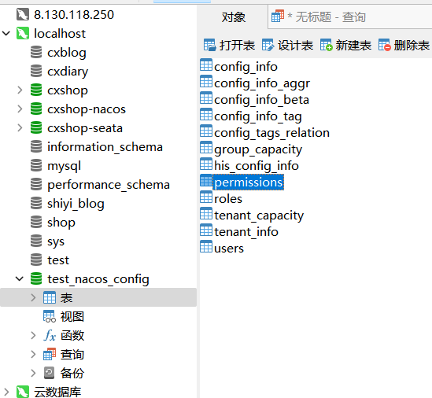The width and height of the screenshot is (432, 398).
Task: Switch to the 无标题 - 查询 tab
Action: pyautogui.click(x=350, y=17)
